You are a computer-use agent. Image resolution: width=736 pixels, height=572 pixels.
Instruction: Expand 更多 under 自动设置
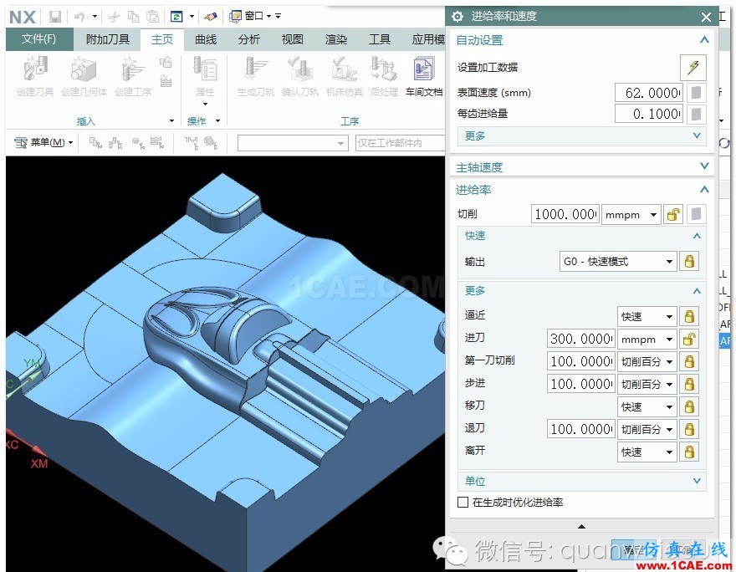point(582,135)
